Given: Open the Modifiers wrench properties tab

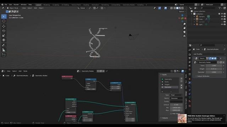Looking at the screenshot, I should [x=190, y=83].
